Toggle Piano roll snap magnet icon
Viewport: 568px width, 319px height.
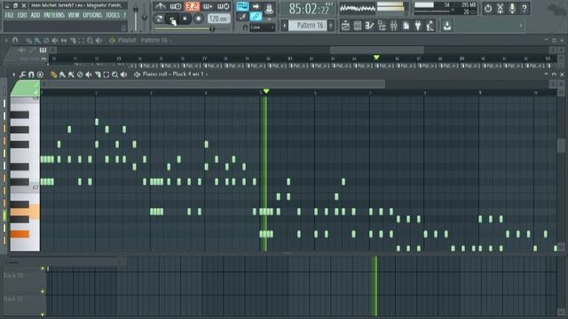coord(31,74)
